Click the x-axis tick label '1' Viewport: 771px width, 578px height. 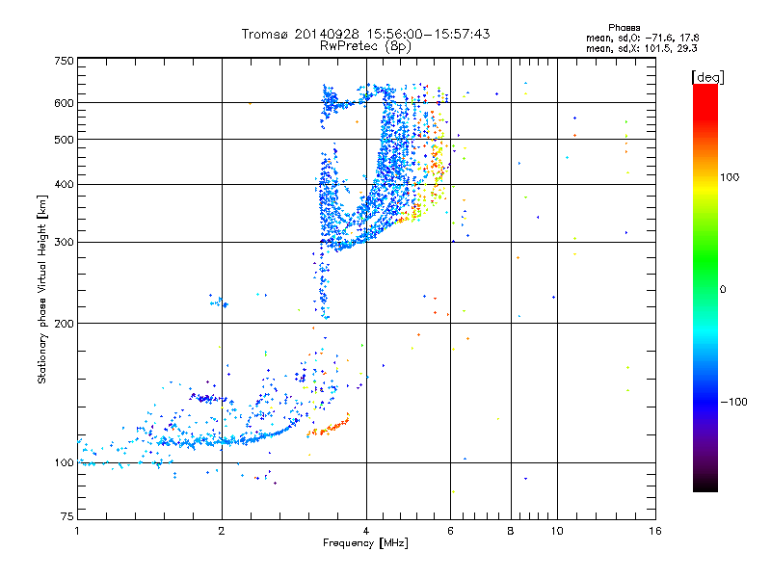click(x=77, y=531)
